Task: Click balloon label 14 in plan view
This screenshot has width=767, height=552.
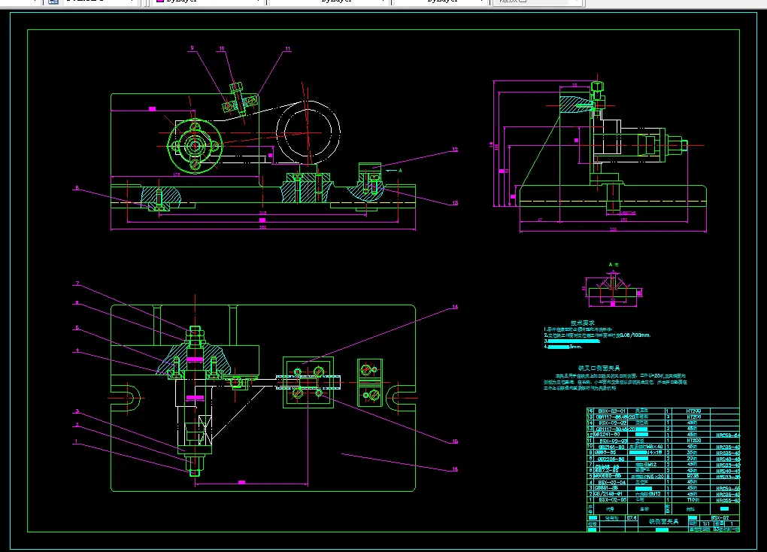Action: 455,307
